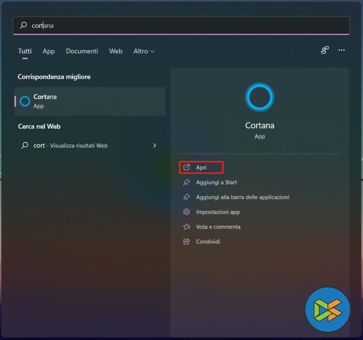Expand the web results chevron arrow
Screen dimensions: 363x340
(155, 145)
